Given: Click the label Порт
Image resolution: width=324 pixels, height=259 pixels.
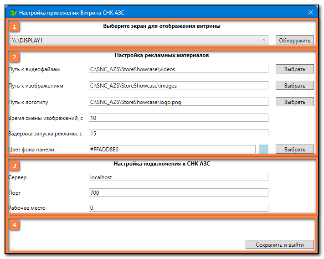Looking at the screenshot, I should coord(15,193).
